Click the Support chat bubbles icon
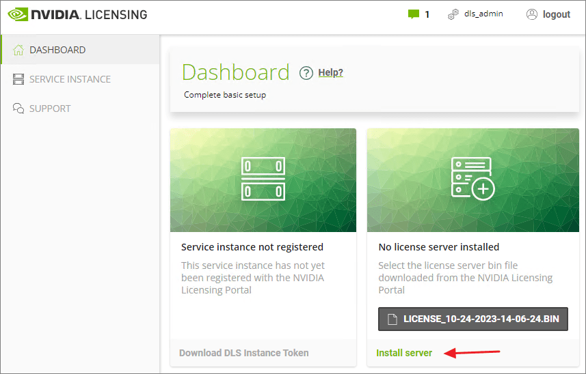The image size is (586, 374). (x=18, y=109)
